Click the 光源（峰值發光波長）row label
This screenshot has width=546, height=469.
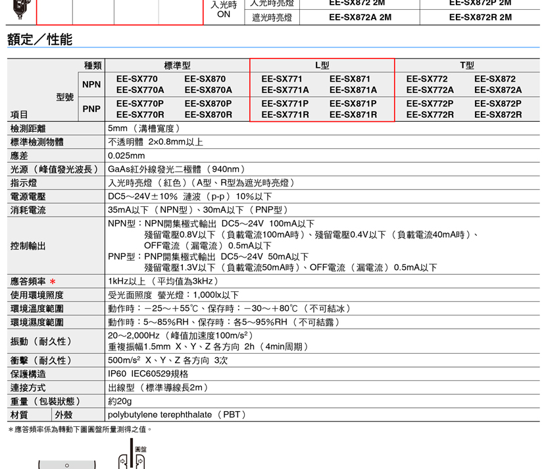pos(54,169)
